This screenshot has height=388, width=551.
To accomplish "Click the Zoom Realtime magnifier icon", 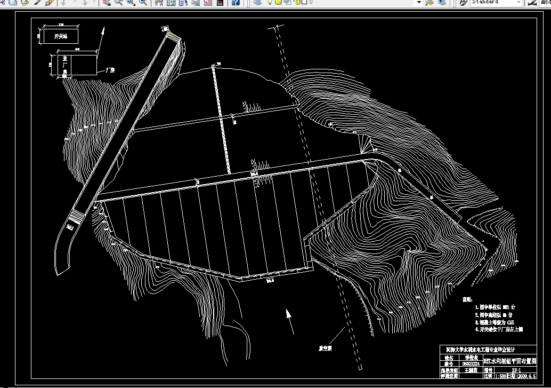I will 118,3.
